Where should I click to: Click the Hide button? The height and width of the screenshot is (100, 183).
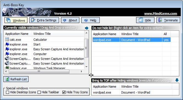(145, 20)
